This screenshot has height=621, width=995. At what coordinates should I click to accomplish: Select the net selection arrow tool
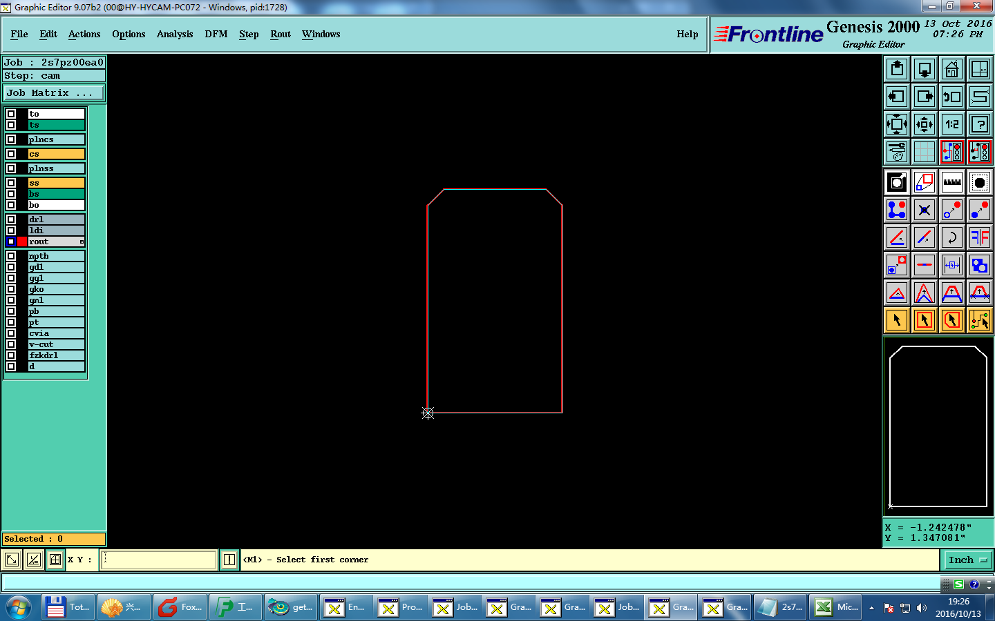pyautogui.click(x=980, y=320)
